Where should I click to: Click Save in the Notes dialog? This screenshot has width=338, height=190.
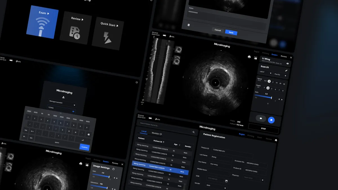pos(231,32)
